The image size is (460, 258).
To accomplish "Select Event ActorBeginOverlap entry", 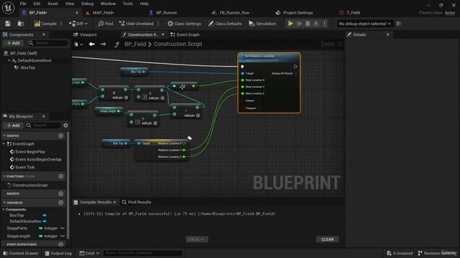I will [x=38, y=159].
